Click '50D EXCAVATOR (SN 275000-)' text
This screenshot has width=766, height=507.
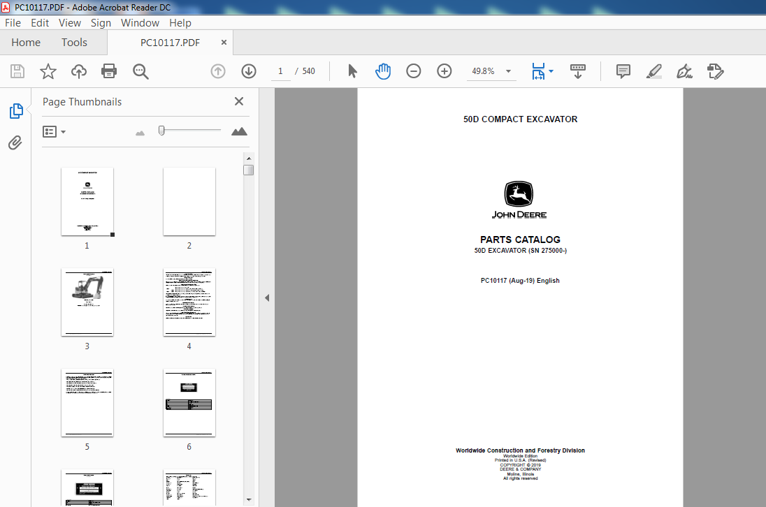(520, 250)
